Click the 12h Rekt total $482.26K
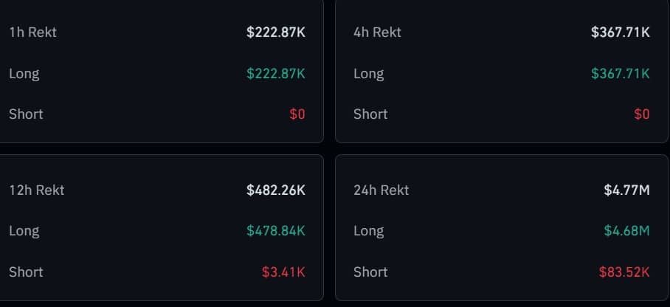 [276, 190]
